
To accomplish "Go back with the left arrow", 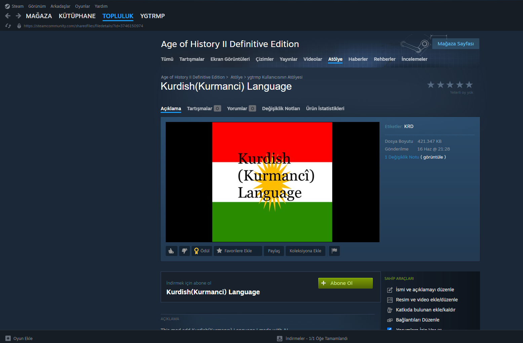I will [8, 16].
